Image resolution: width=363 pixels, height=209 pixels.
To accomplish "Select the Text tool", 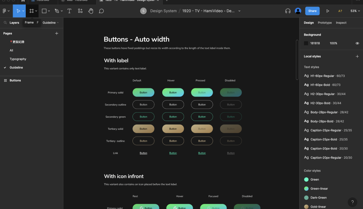I will click(69, 11).
